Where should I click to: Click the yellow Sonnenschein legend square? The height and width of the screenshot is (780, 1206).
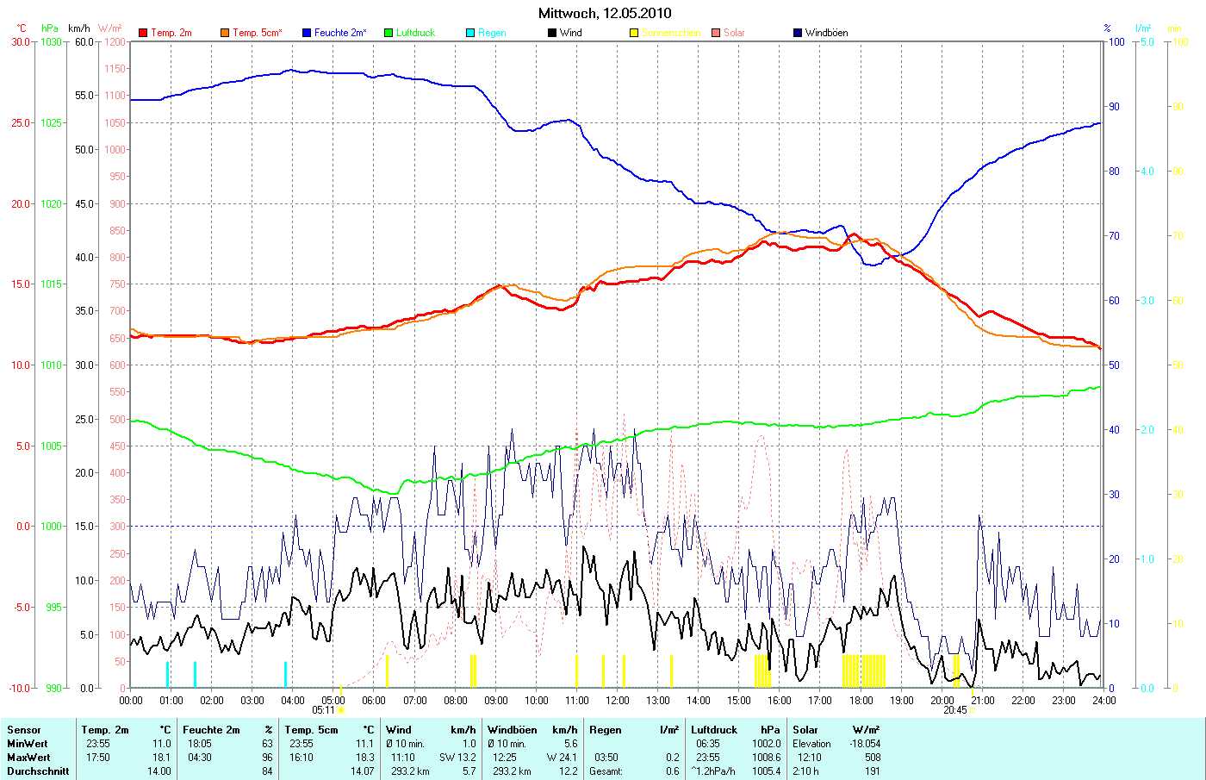point(634,33)
